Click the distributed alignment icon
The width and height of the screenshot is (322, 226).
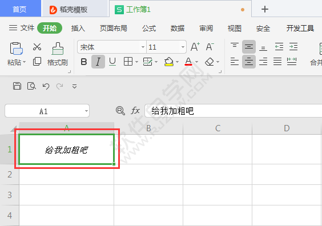coord(292,62)
